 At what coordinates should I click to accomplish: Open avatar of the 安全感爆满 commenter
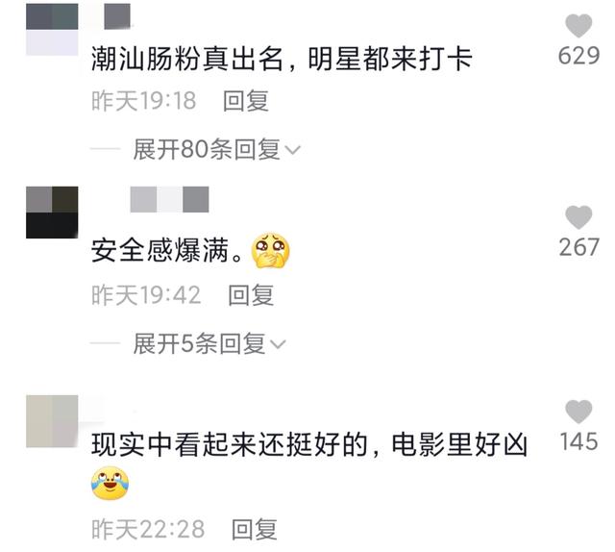(52, 213)
